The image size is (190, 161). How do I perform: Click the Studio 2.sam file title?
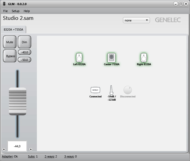point(18,18)
